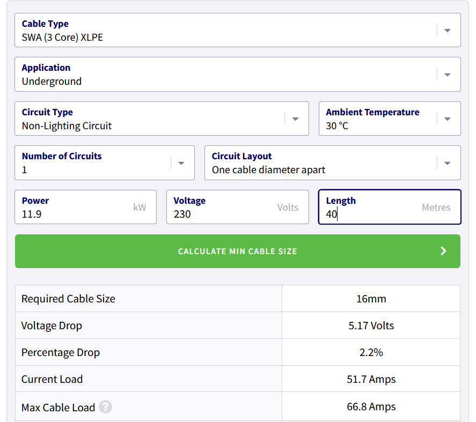Focus the Power kW input field

75,214
